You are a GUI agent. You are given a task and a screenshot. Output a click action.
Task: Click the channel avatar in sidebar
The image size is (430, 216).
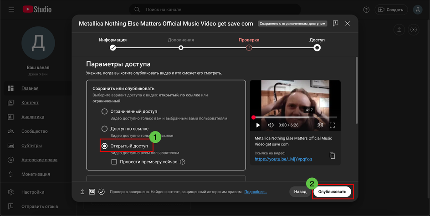point(38,43)
